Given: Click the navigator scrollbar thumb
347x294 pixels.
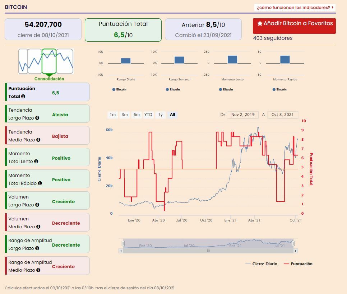Looking at the screenshot, I should point(208,251).
